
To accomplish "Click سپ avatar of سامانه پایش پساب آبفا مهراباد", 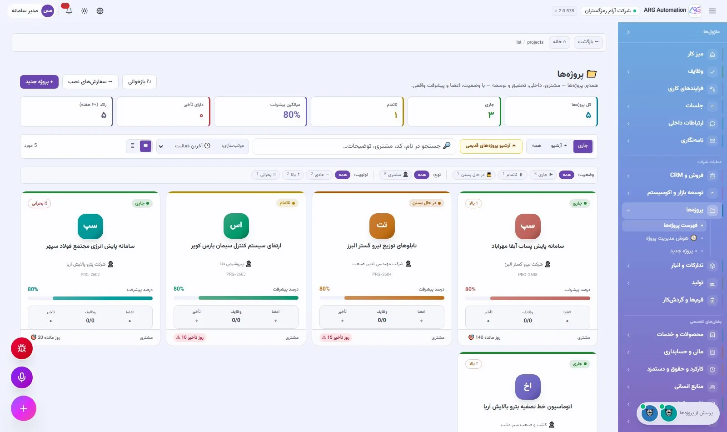I will click(x=528, y=226).
